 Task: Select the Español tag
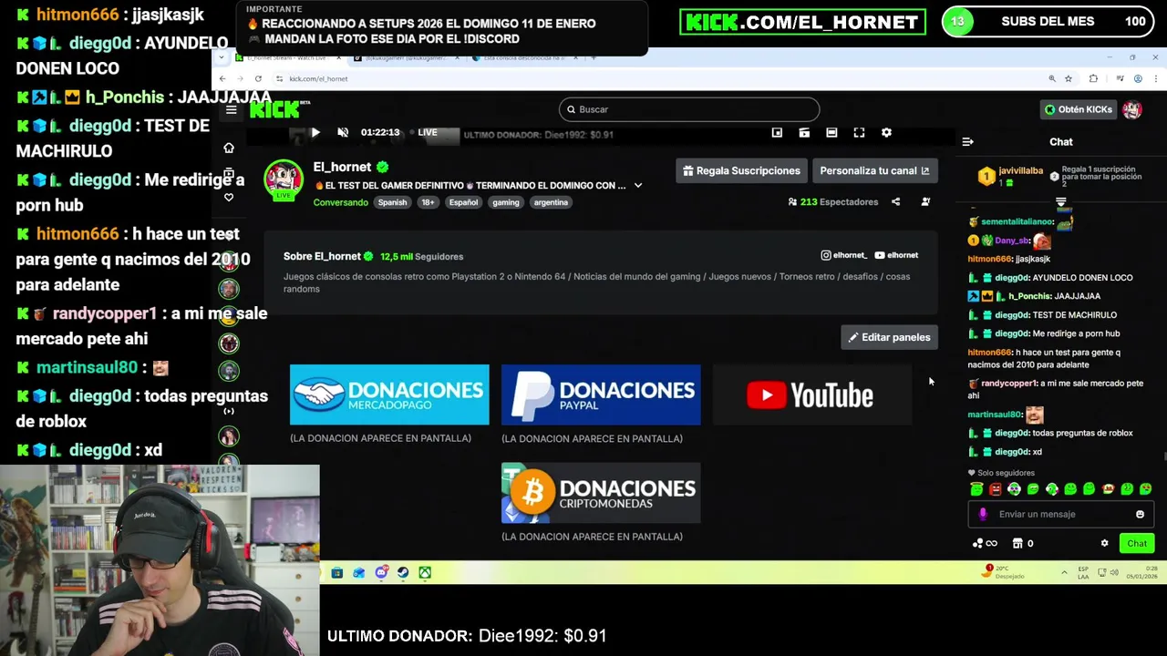463,202
